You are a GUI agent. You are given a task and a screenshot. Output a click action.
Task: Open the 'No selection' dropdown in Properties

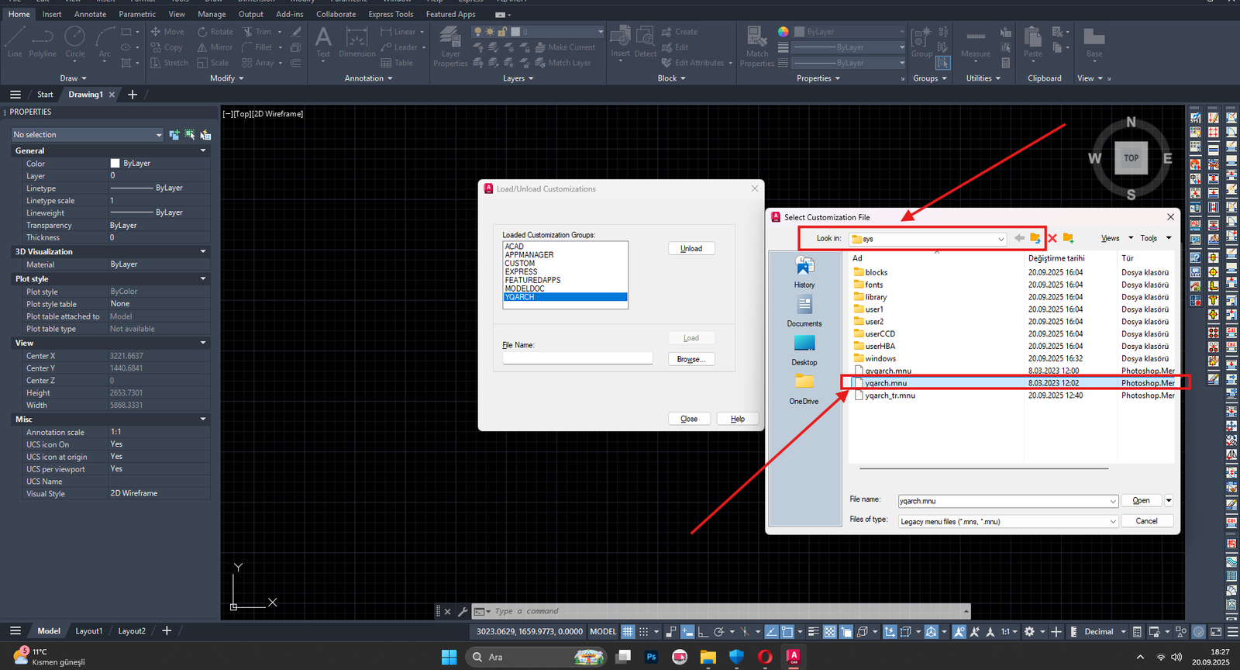click(x=159, y=135)
